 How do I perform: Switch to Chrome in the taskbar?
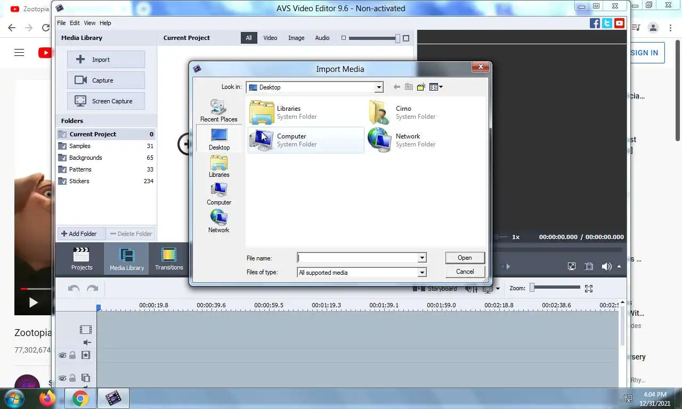[80, 398]
